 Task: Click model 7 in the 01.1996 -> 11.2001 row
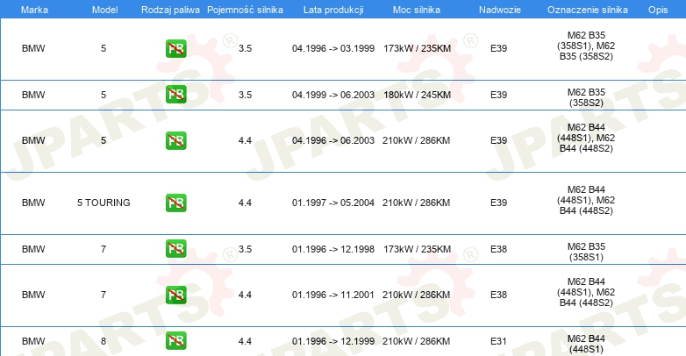click(104, 295)
